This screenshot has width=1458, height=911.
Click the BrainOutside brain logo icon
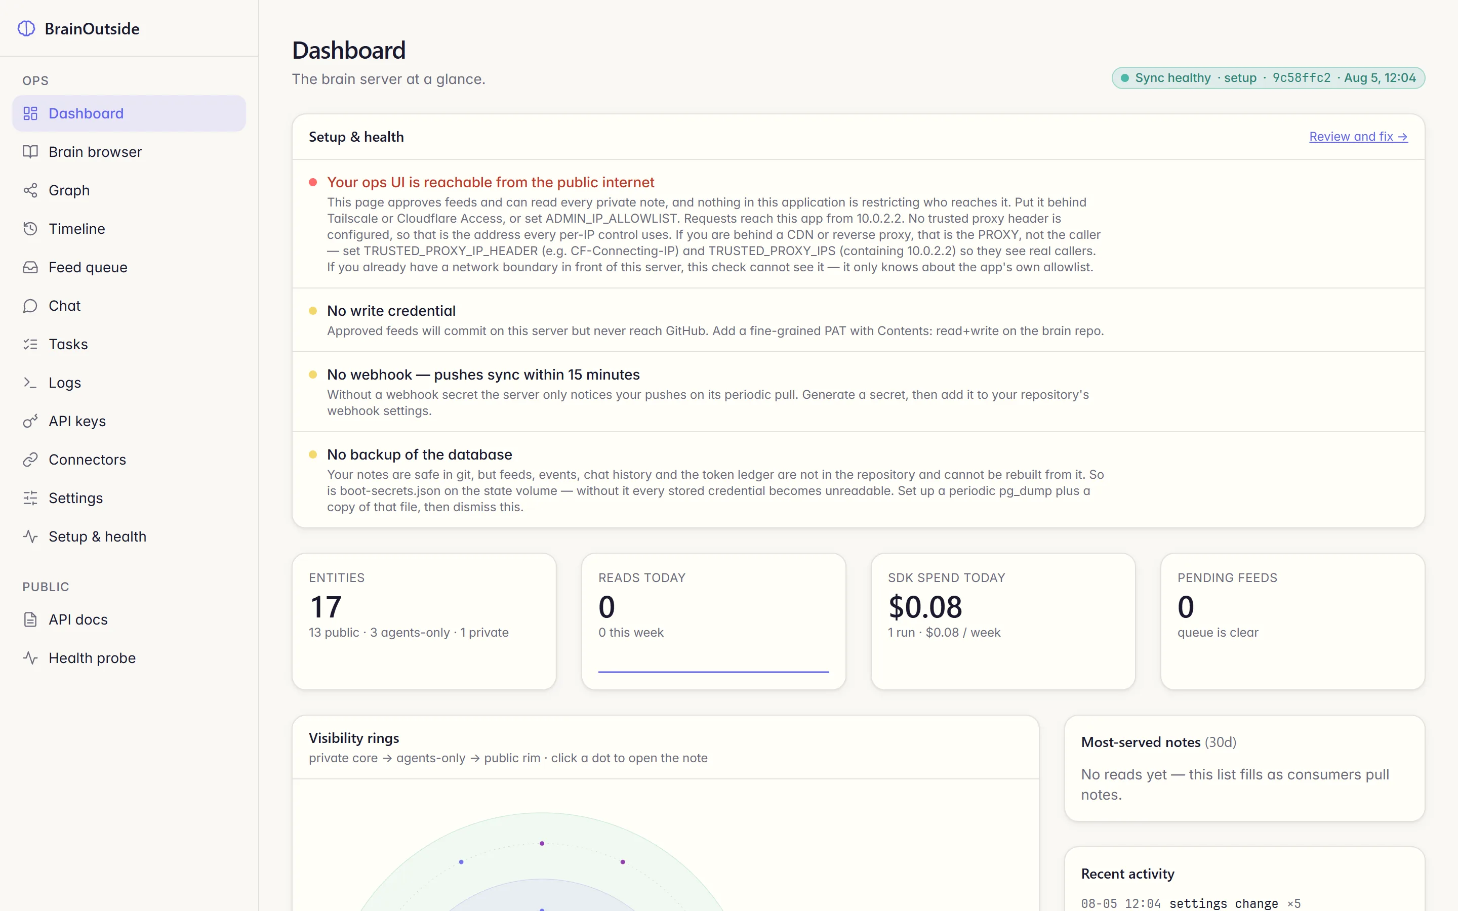(x=26, y=28)
